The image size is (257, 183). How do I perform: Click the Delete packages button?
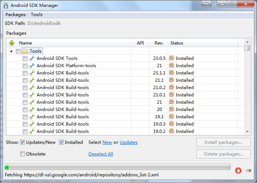(224, 154)
